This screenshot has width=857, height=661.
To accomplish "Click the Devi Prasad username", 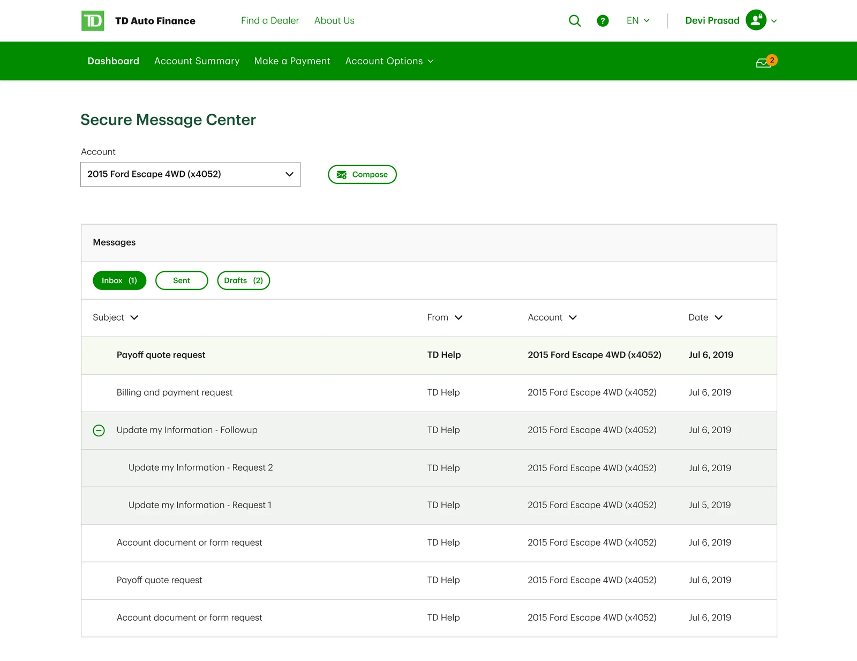I will [x=712, y=20].
